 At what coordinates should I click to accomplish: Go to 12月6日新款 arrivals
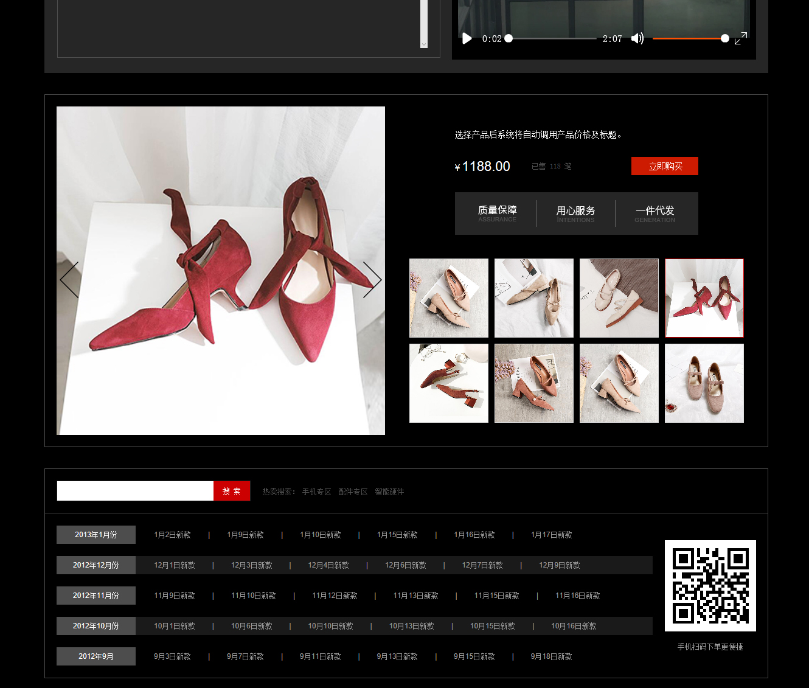[x=406, y=565]
